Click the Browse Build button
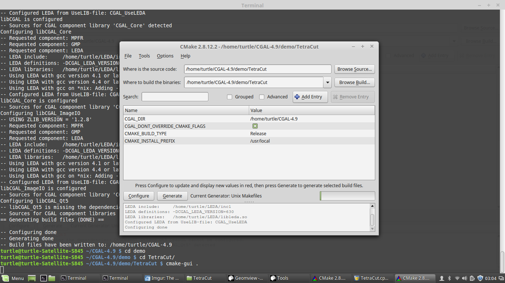Screen dimensions: 505x283 click(x=355, y=82)
